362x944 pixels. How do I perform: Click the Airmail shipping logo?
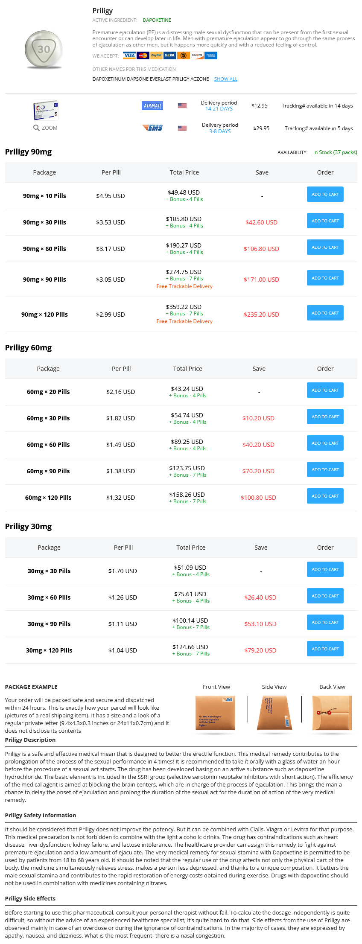[x=152, y=105]
